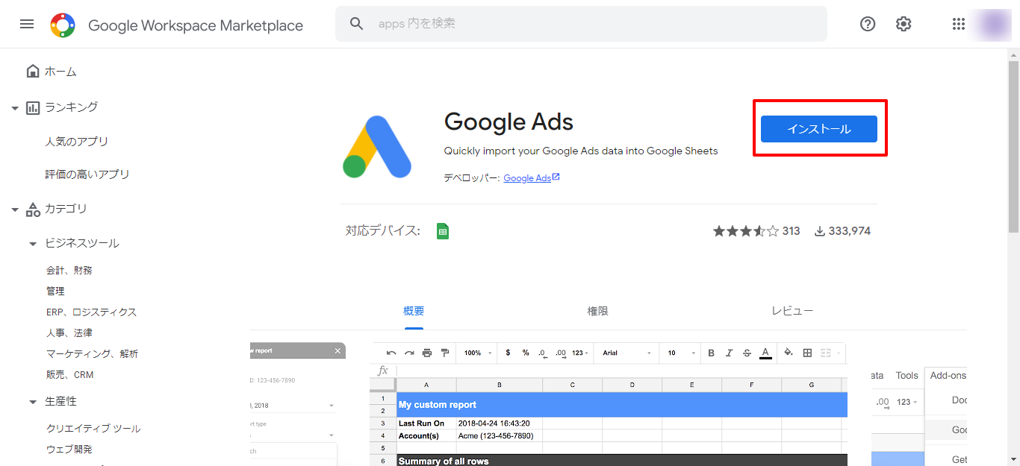The height and width of the screenshot is (466, 1020).
Task: Select ERP、ロジスティクス category
Action: point(91,312)
